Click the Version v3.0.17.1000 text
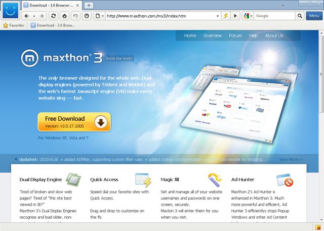The image size is (324, 231). 64,126
